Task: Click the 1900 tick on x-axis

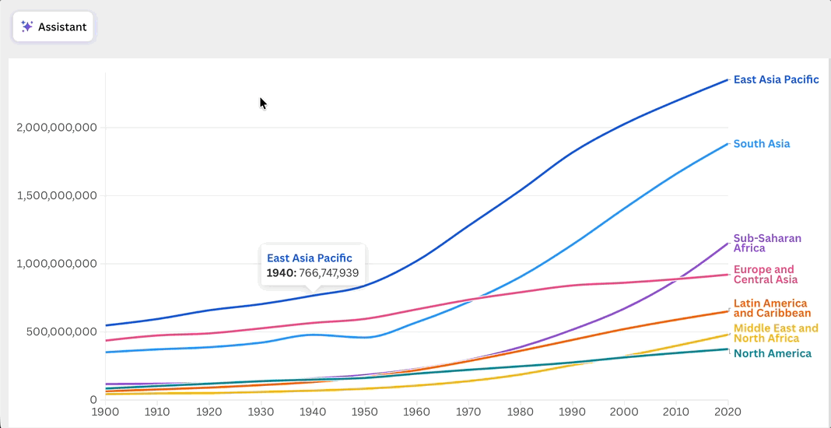Action: tap(106, 412)
